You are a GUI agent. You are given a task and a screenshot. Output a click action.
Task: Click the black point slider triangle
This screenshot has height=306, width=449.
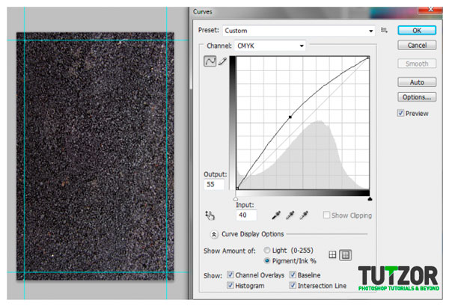(370, 199)
